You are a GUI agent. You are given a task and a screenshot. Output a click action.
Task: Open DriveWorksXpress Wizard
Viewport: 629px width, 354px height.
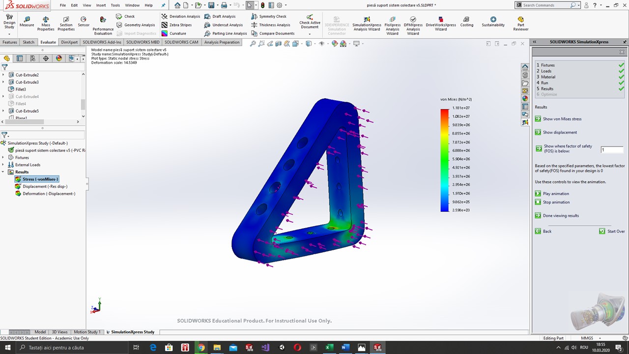tap(441, 24)
